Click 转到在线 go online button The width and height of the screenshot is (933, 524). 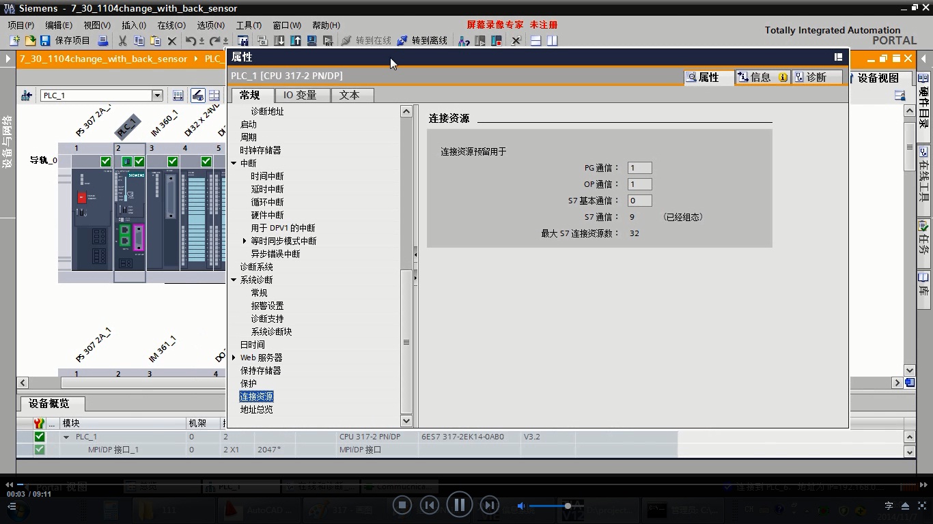[366, 41]
